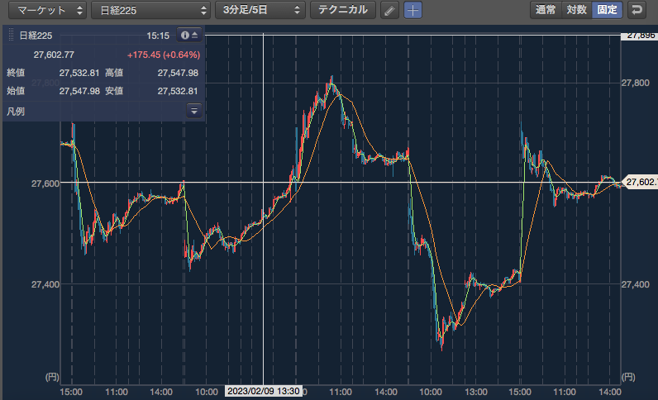Toggle the info panel collapse icon
This screenshot has height=400, width=658.
189,36
